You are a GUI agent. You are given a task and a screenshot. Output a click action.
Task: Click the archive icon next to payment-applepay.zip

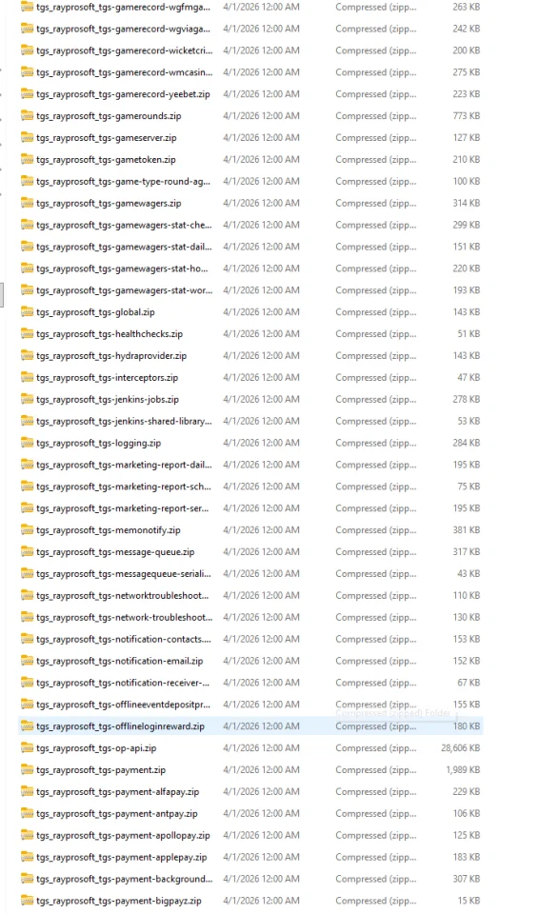click(x=27, y=857)
